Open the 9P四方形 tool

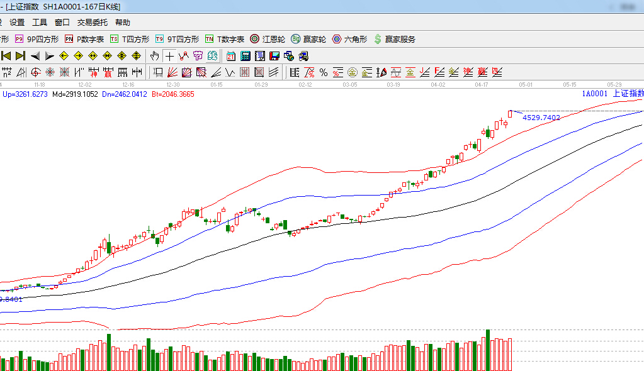pyautogui.click(x=37, y=39)
